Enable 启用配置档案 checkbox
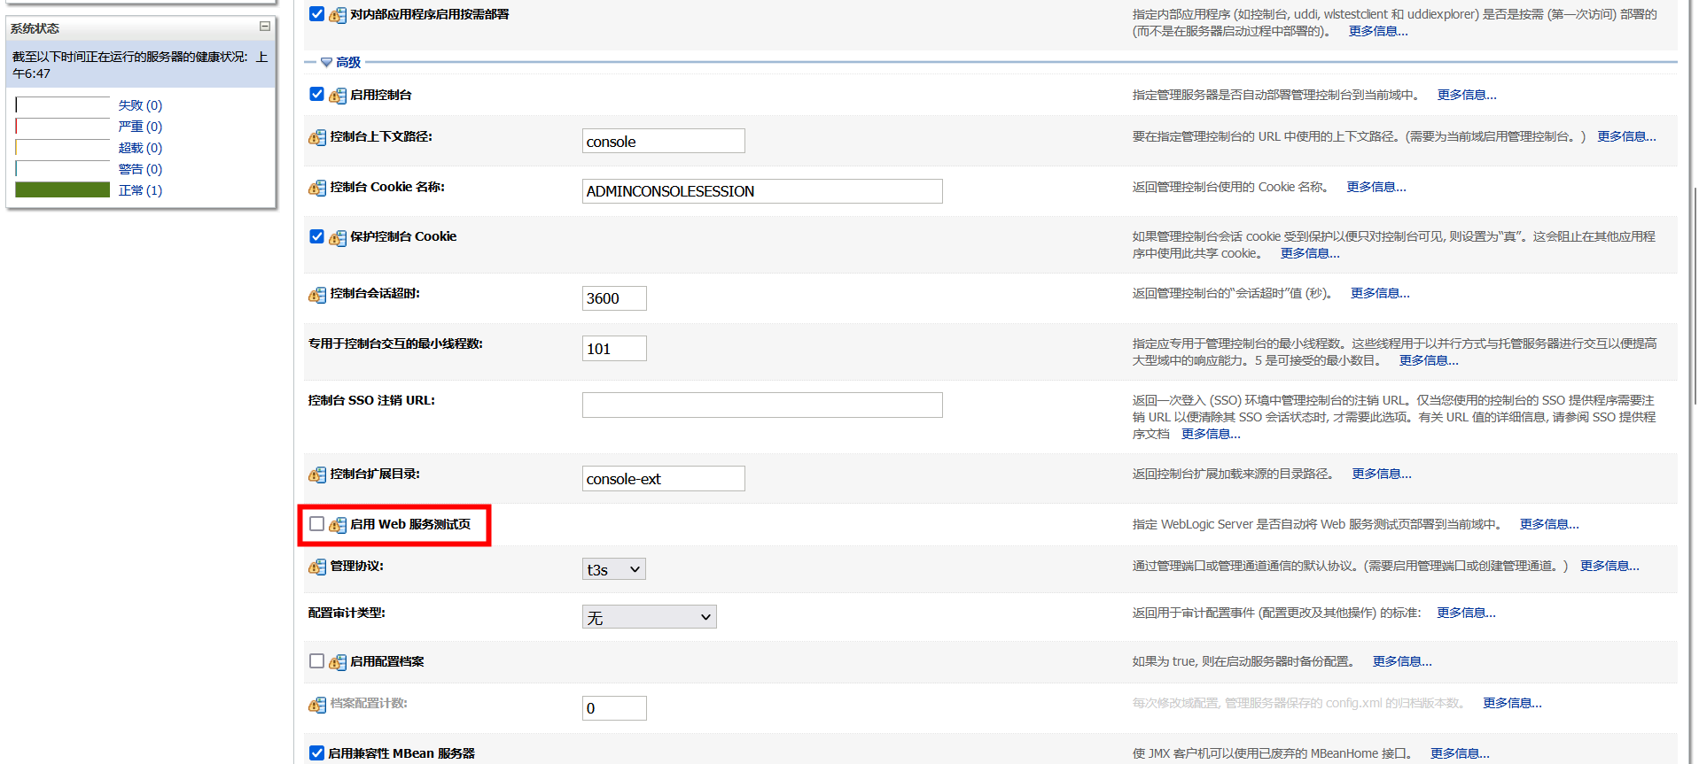 (x=316, y=661)
